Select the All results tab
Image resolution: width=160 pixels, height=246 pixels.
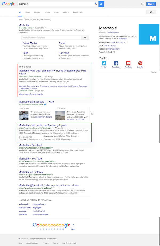[20, 12]
